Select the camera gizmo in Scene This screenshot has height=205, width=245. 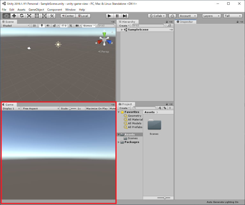(x=29, y=48)
